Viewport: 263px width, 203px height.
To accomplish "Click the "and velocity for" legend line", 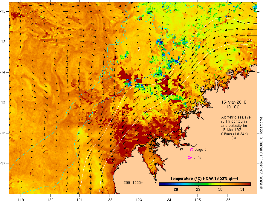I will 234,126.
